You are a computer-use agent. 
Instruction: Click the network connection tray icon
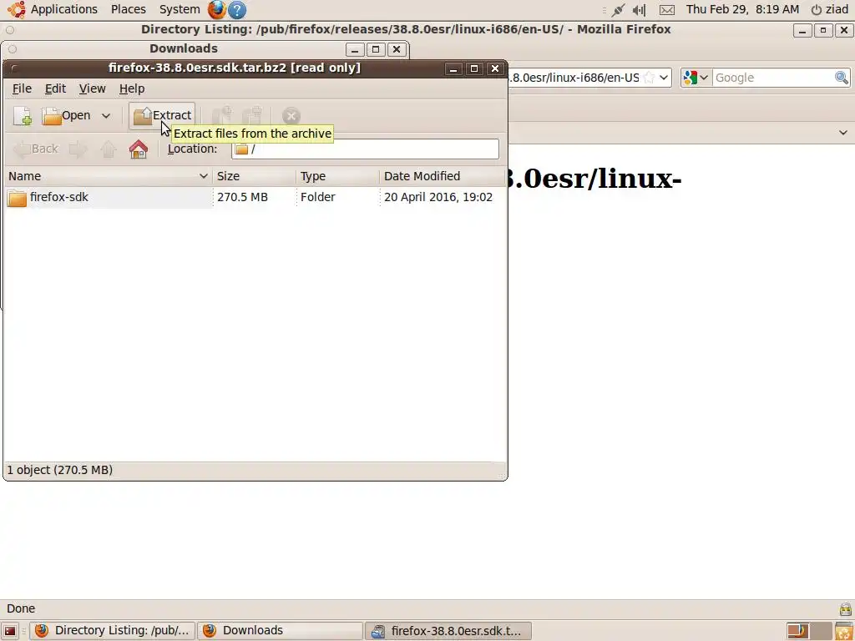point(619,10)
